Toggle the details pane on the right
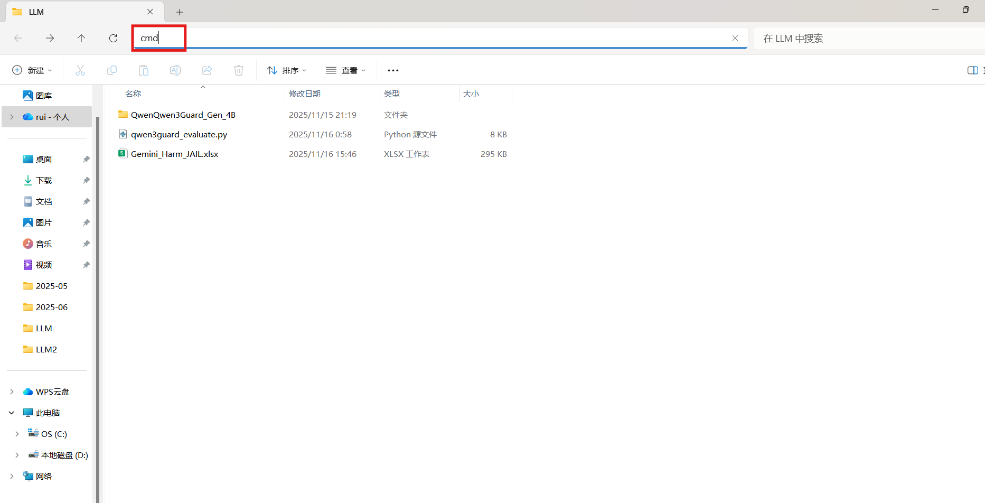The image size is (985, 503). click(973, 70)
